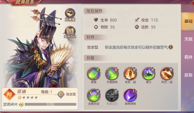Select the locked 无双之力 awakening skill
Screen dimensions: 194x113
tap(112, 95)
